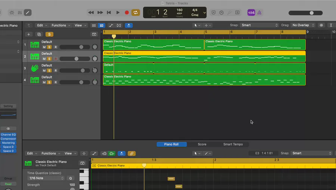Click the Fast Forward button

[100, 13]
